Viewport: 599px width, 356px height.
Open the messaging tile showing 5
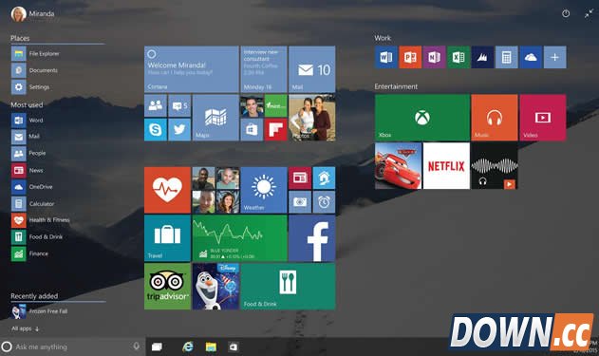(x=179, y=105)
